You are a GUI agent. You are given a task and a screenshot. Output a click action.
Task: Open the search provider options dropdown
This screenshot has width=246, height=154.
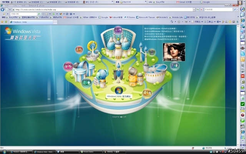click(x=238, y=10)
